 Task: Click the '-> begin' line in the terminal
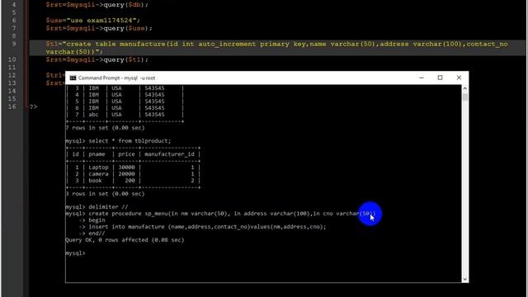[x=92, y=220]
